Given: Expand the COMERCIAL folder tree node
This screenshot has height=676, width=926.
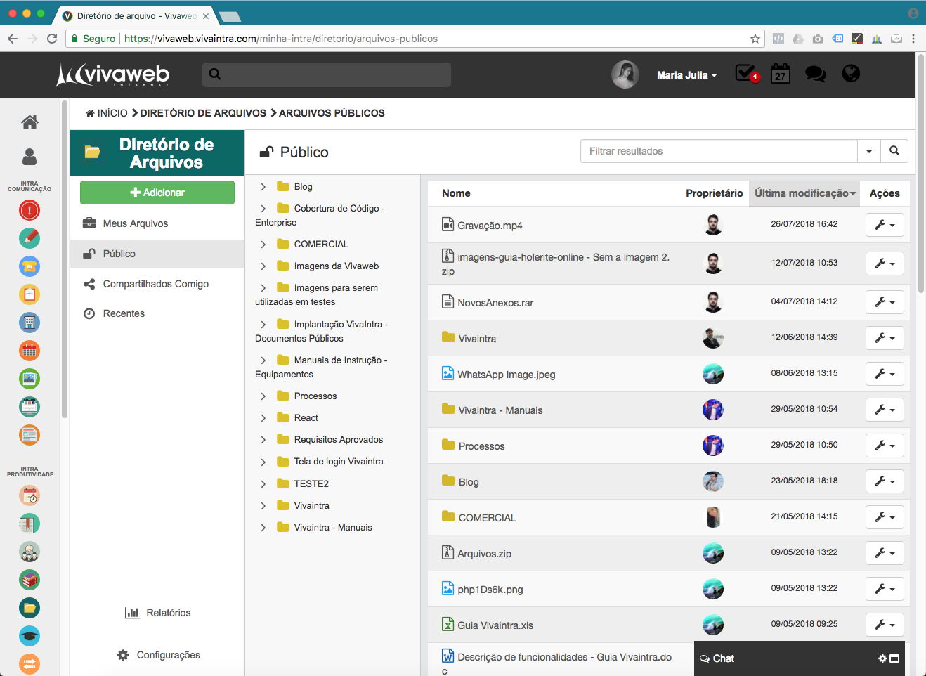Looking at the screenshot, I should pos(263,245).
